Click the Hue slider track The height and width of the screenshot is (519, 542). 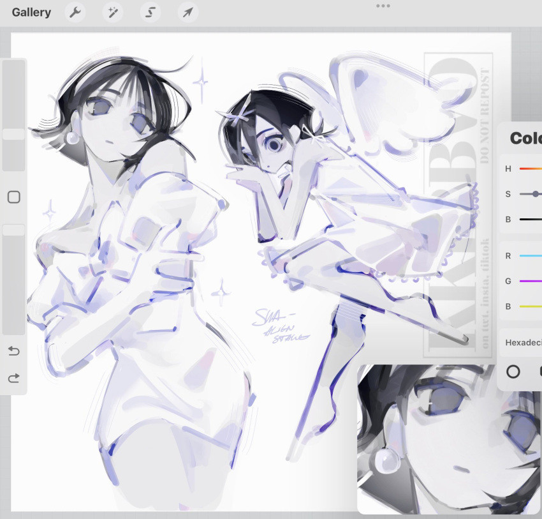531,169
